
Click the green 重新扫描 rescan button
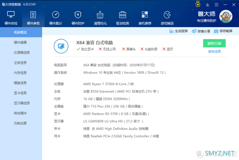214,43
